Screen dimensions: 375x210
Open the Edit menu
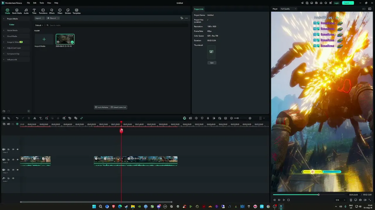[x=35, y=3]
